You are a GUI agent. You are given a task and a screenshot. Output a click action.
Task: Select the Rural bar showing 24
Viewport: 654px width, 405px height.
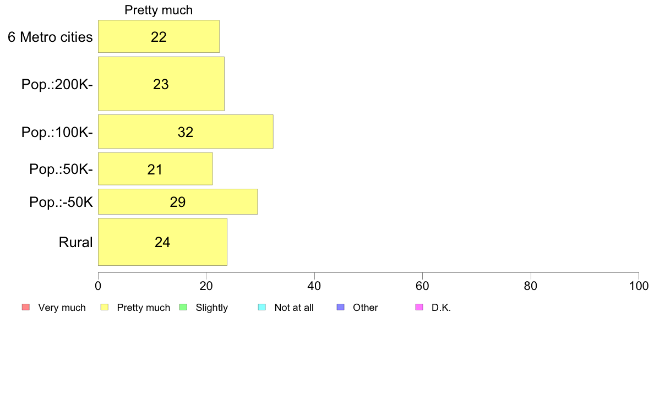[x=162, y=242]
